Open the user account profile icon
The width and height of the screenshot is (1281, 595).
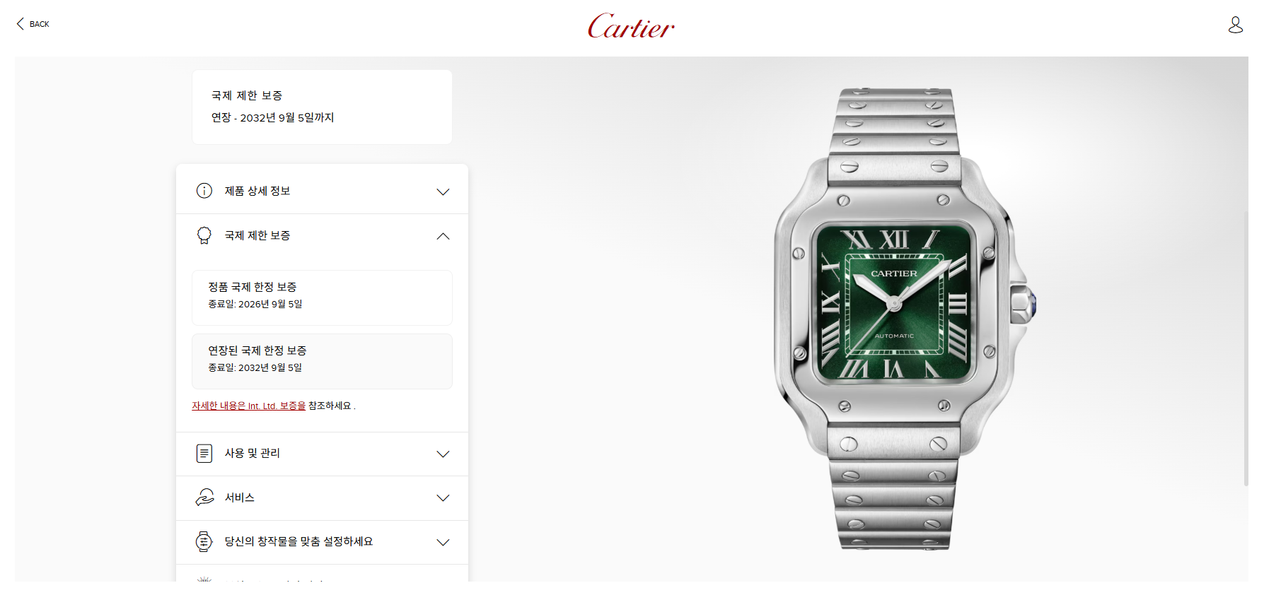pos(1235,25)
